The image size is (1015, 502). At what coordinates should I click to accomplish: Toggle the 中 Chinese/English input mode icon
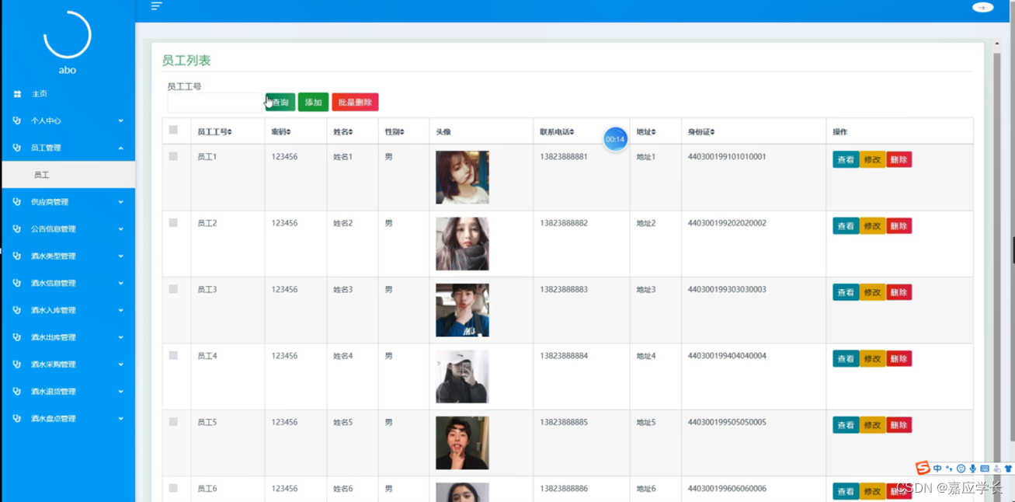(x=937, y=469)
